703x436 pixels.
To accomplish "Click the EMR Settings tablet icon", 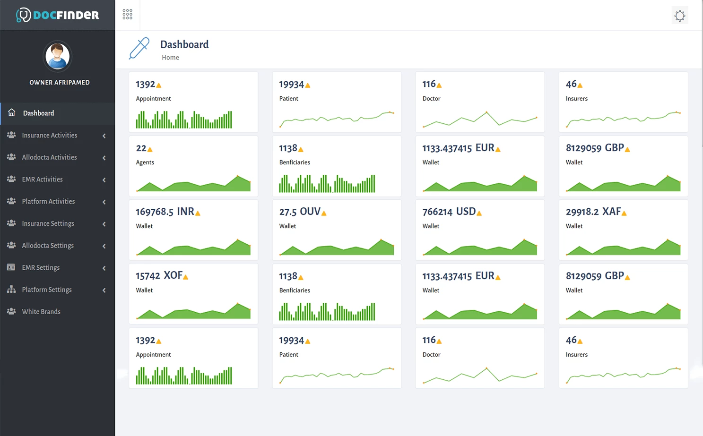I will (x=11, y=267).
